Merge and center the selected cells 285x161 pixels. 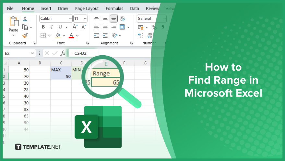(122, 27)
